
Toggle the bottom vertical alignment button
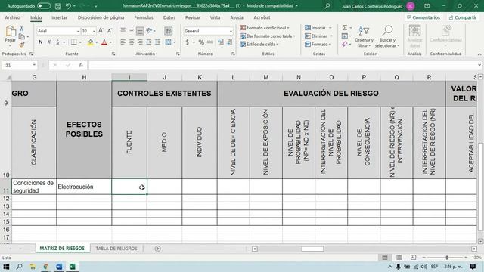click(x=140, y=31)
